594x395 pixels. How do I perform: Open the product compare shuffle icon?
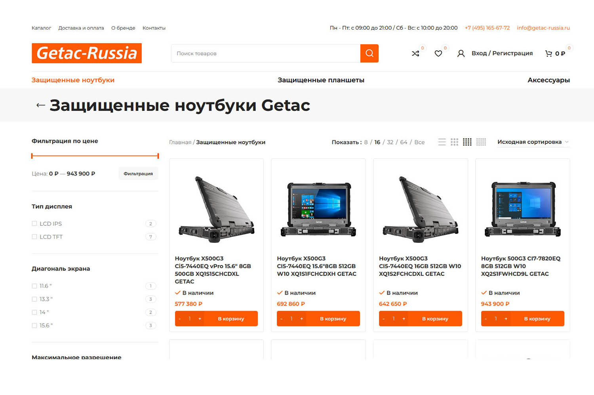point(415,53)
